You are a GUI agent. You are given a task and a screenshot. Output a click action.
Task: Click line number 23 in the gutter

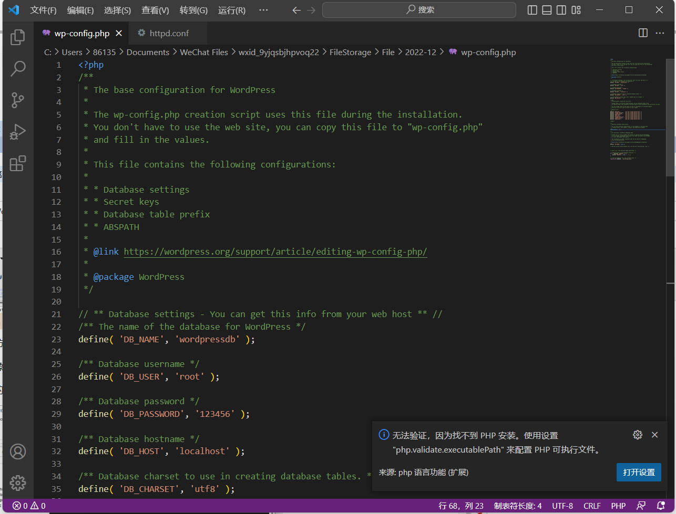coord(56,339)
